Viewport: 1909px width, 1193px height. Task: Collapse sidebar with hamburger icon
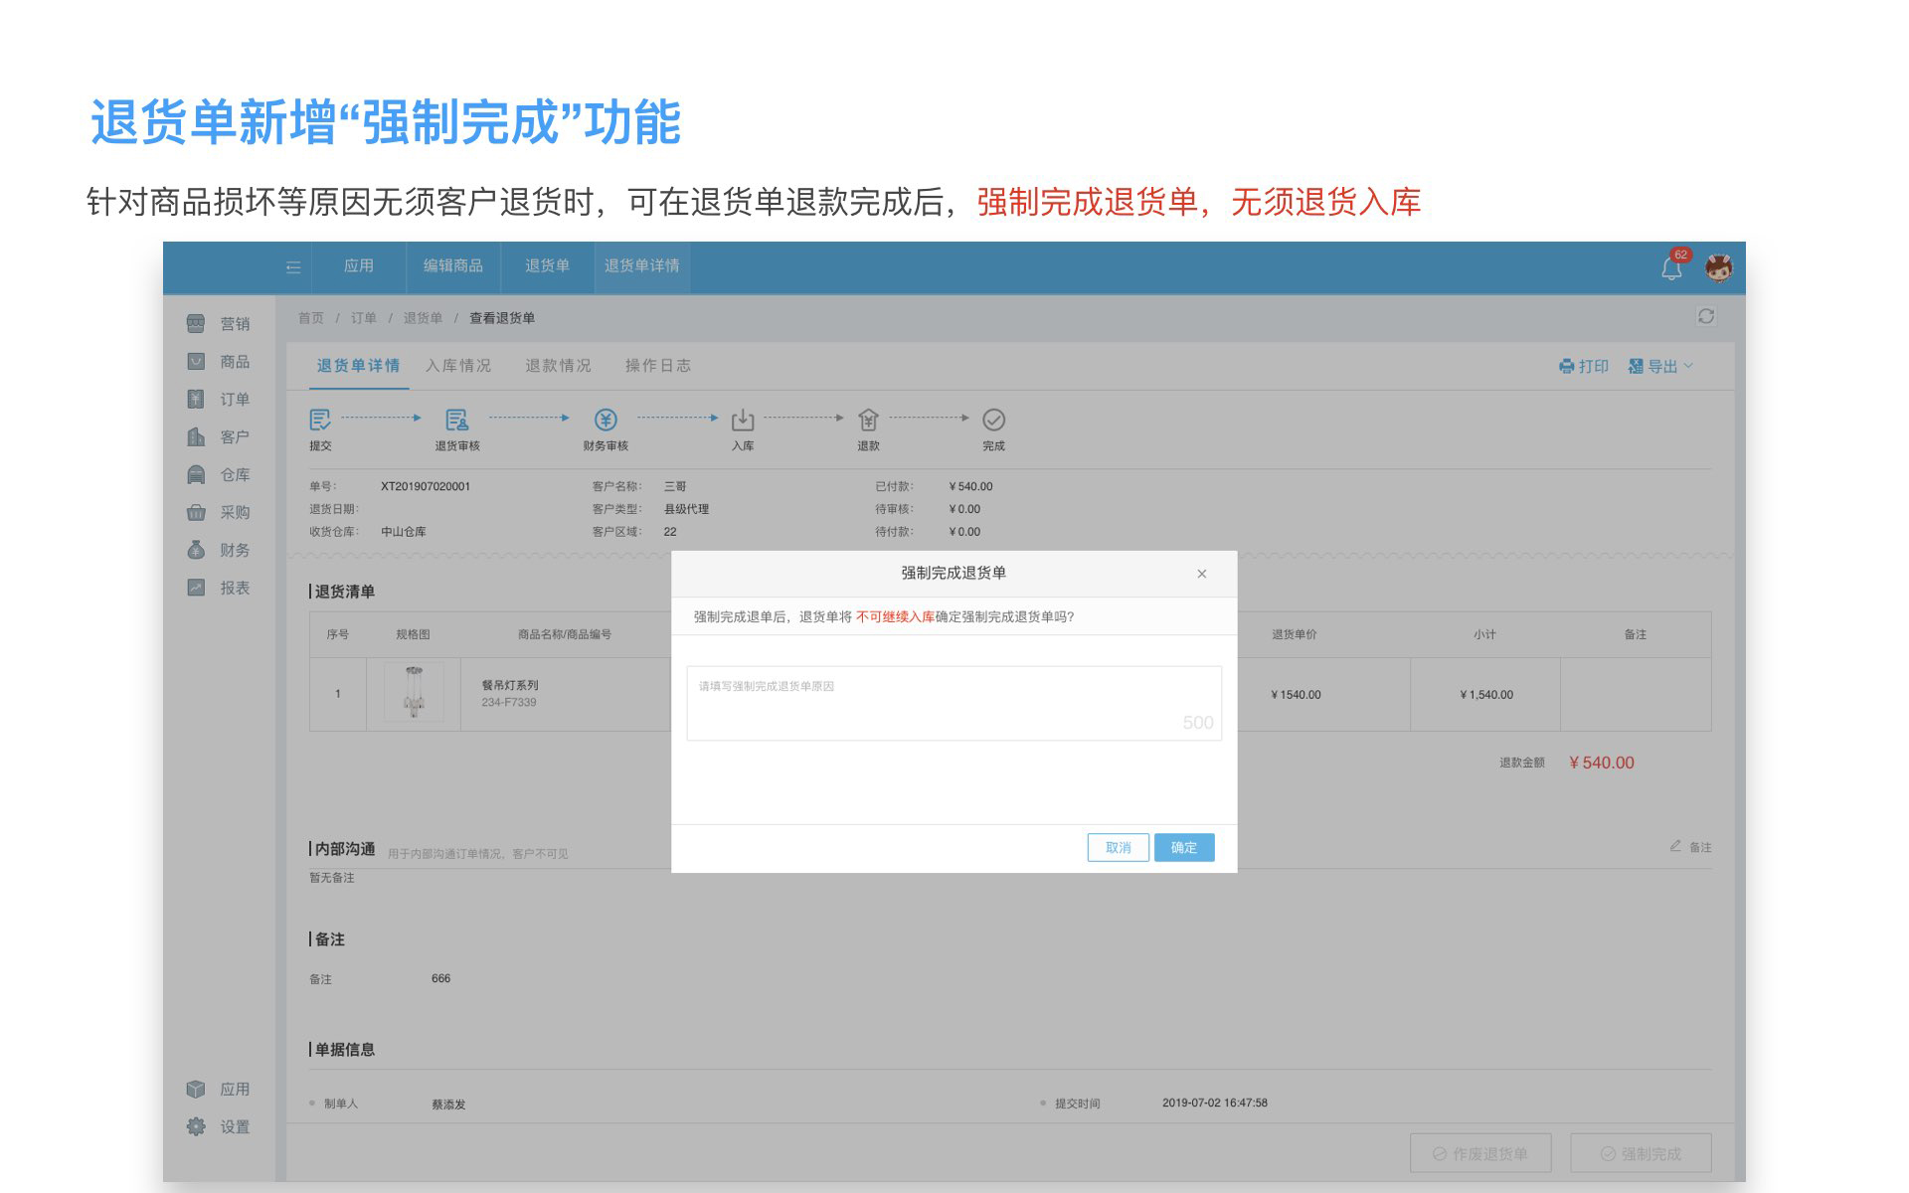[x=293, y=266]
